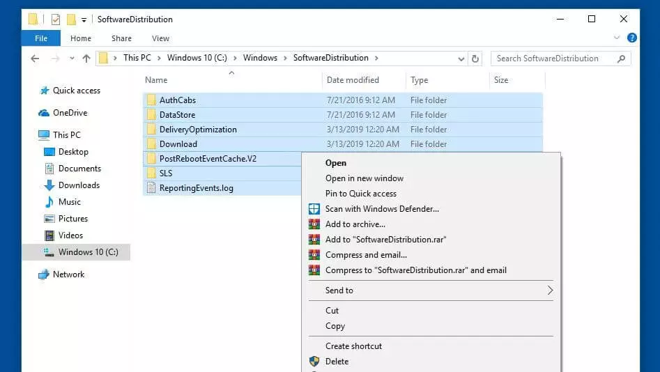Expand chevron after 'This PC' breadcrumb
The height and width of the screenshot is (372, 660).
pyautogui.click(x=159, y=58)
